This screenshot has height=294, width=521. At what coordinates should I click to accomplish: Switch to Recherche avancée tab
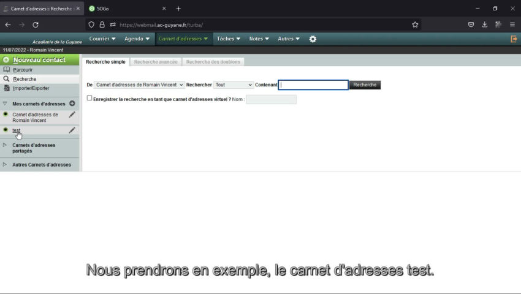click(156, 62)
